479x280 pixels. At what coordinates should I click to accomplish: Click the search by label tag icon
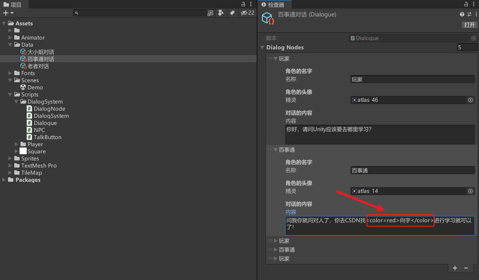coord(232,13)
